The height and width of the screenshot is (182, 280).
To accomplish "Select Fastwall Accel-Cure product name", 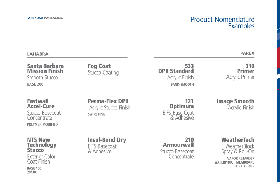I will click(x=41, y=104).
